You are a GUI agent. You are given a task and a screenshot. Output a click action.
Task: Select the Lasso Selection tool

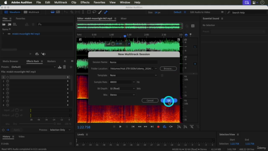(x=94, y=12)
